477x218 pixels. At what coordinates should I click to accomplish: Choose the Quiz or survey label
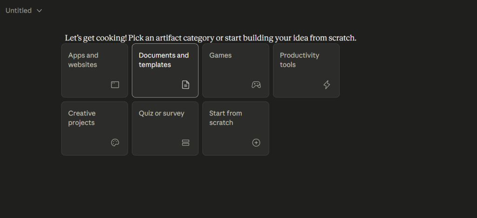[x=162, y=113]
